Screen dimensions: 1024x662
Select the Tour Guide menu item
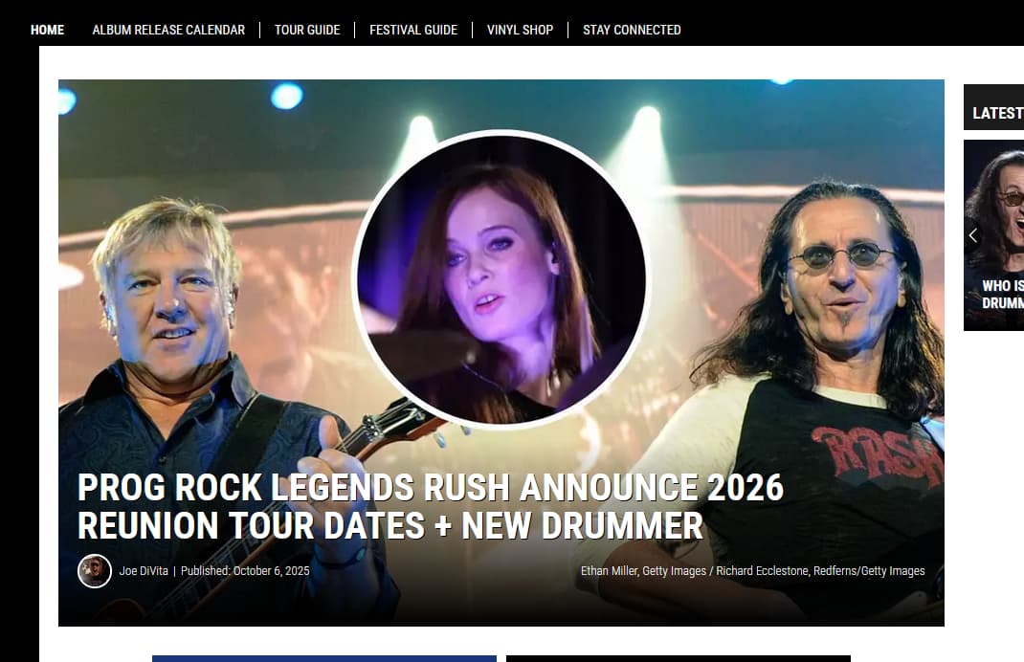pyautogui.click(x=307, y=30)
